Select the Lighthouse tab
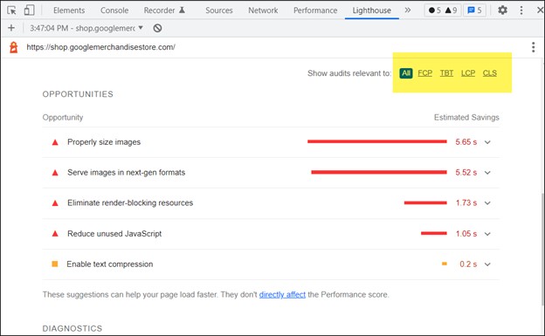This screenshot has height=336, width=545. [x=371, y=10]
